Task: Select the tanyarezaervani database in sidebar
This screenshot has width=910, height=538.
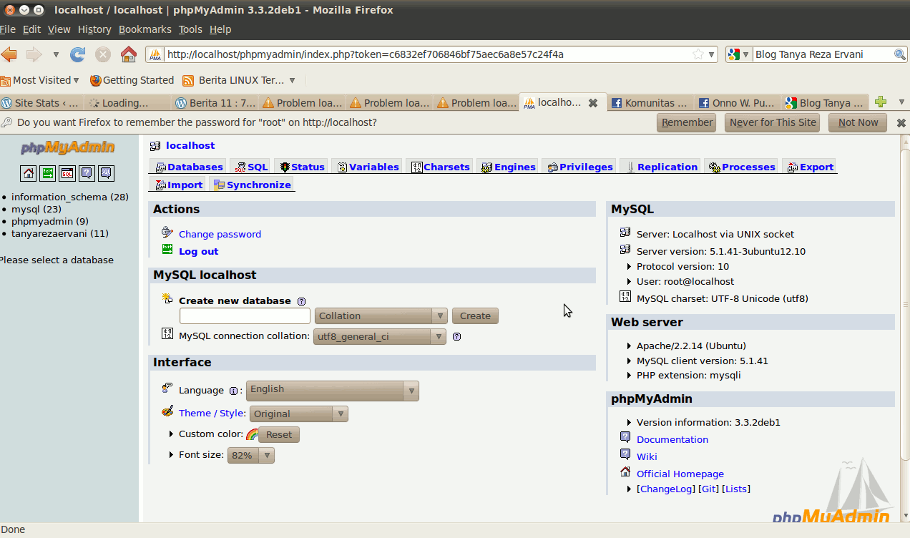Action: pos(60,233)
